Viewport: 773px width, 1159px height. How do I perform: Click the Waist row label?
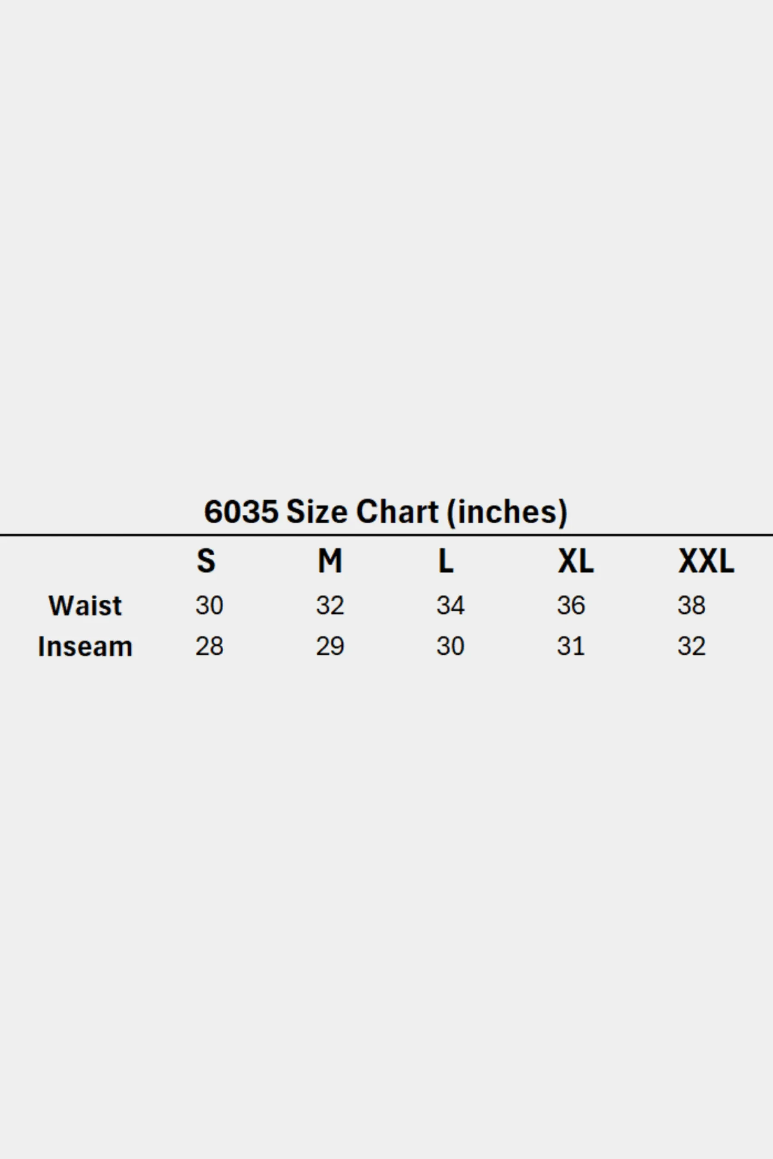coord(85,605)
